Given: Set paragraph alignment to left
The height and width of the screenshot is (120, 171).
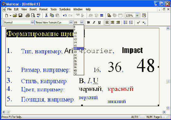Looking at the screenshot, I should pyautogui.click(x=107, y=22).
